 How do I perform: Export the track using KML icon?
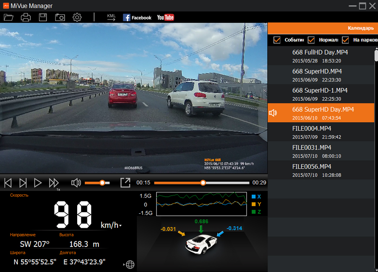tap(111, 17)
